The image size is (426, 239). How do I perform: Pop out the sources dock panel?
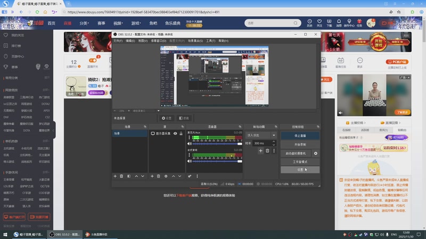click(182, 127)
